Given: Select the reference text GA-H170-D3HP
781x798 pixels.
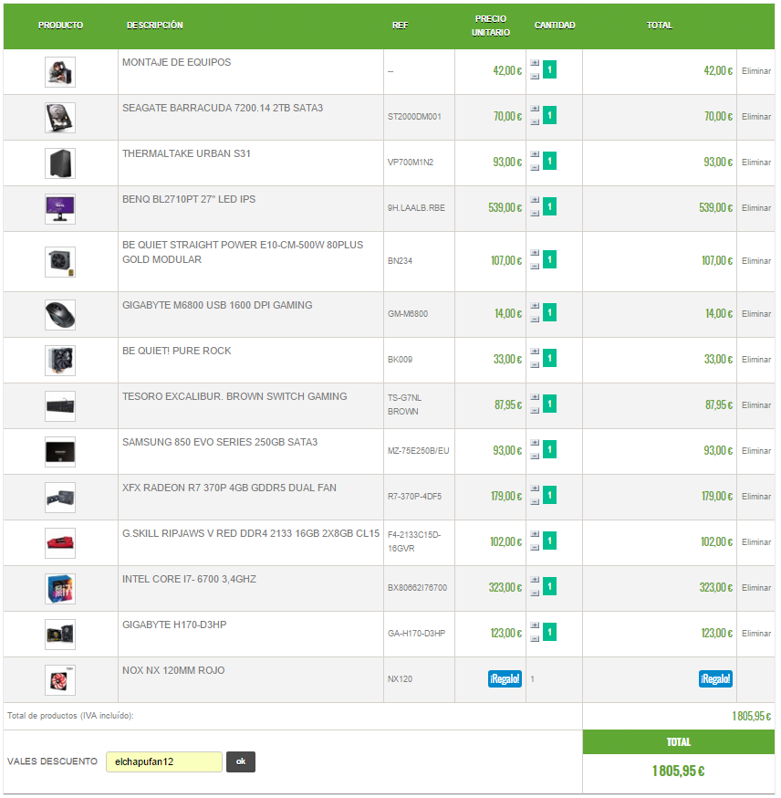Looking at the screenshot, I should tap(416, 634).
